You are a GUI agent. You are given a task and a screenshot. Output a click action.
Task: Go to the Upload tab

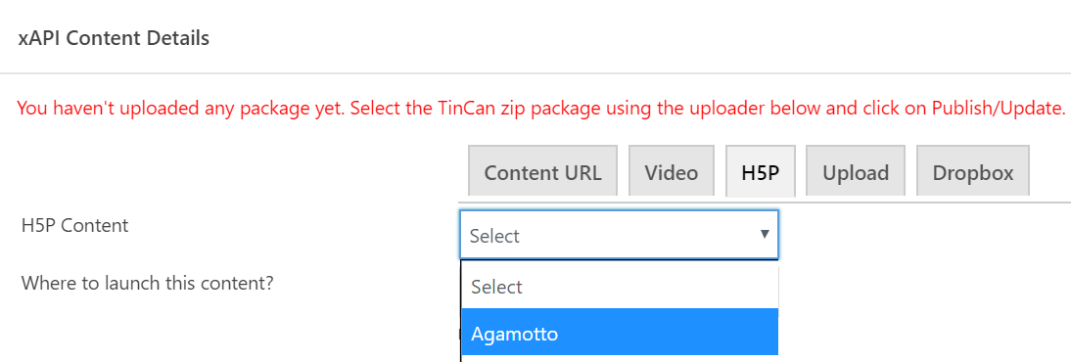(x=856, y=171)
